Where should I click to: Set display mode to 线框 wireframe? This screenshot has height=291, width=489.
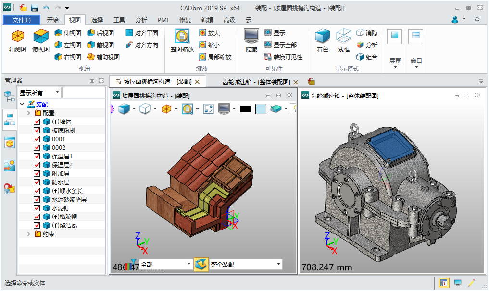[x=344, y=40]
